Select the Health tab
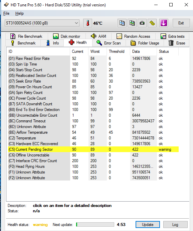This screenshot has height=231, width=193. click(x=78, y=42)
